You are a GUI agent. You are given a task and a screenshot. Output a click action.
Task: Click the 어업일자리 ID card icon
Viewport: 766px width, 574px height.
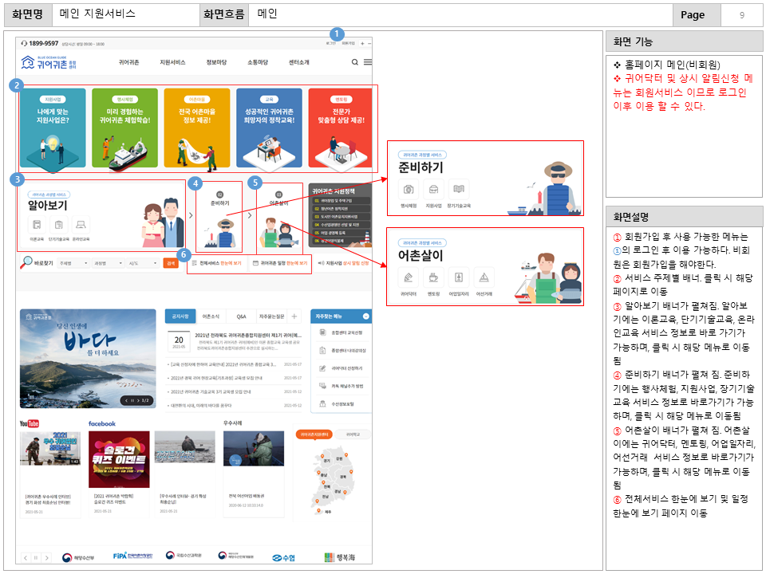[459, 276]
